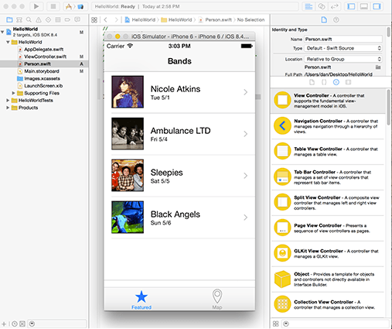Screen dimensions: 392x329
Task: Show the Quick Help inspector
Action: 336,19
